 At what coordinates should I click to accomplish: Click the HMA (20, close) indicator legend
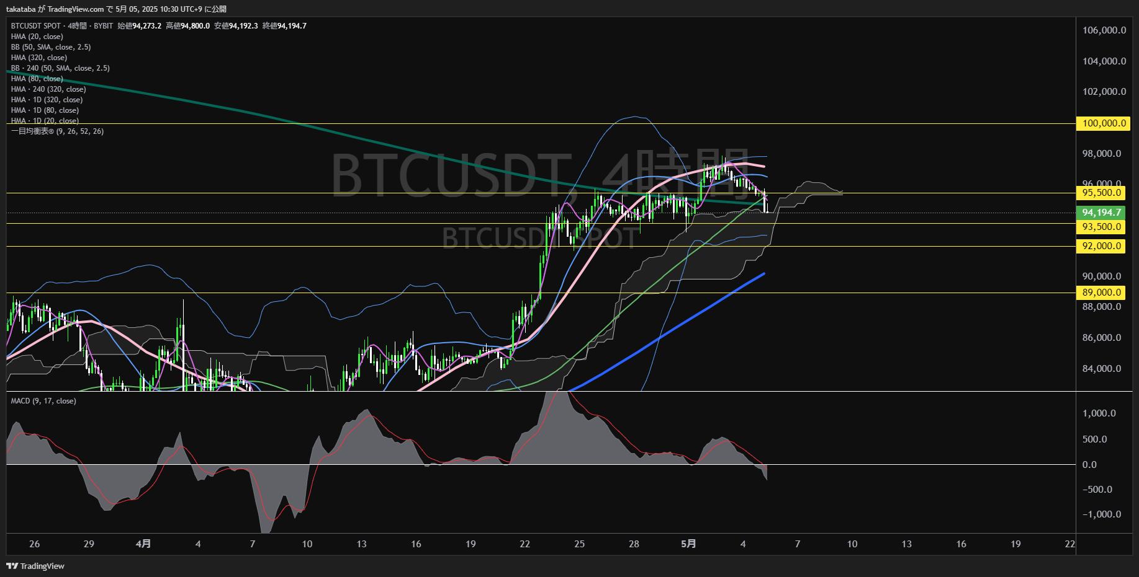click(37, 37)
